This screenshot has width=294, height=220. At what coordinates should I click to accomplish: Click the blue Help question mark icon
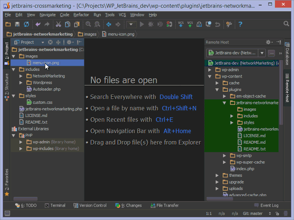tap(240, 24)
